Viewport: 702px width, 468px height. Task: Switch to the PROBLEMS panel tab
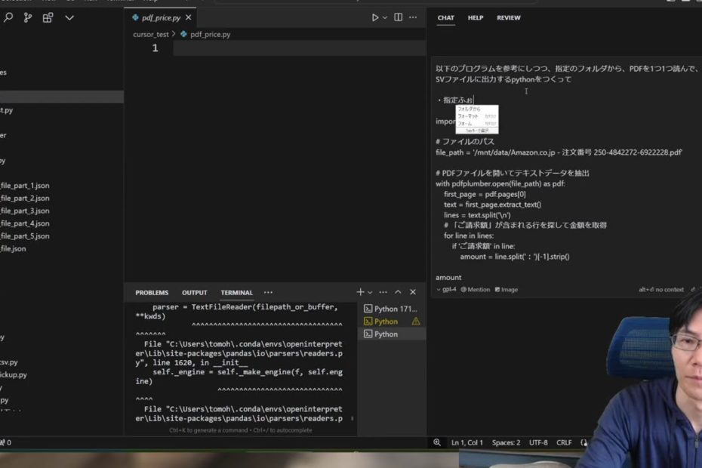tap(152, 293)
